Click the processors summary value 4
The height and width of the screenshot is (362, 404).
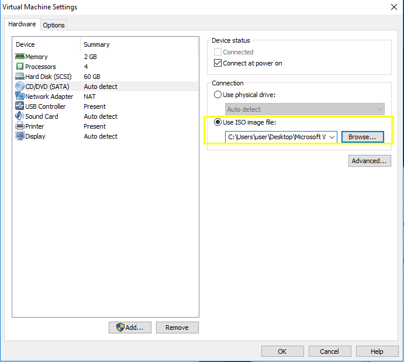[x=86, y=67]
